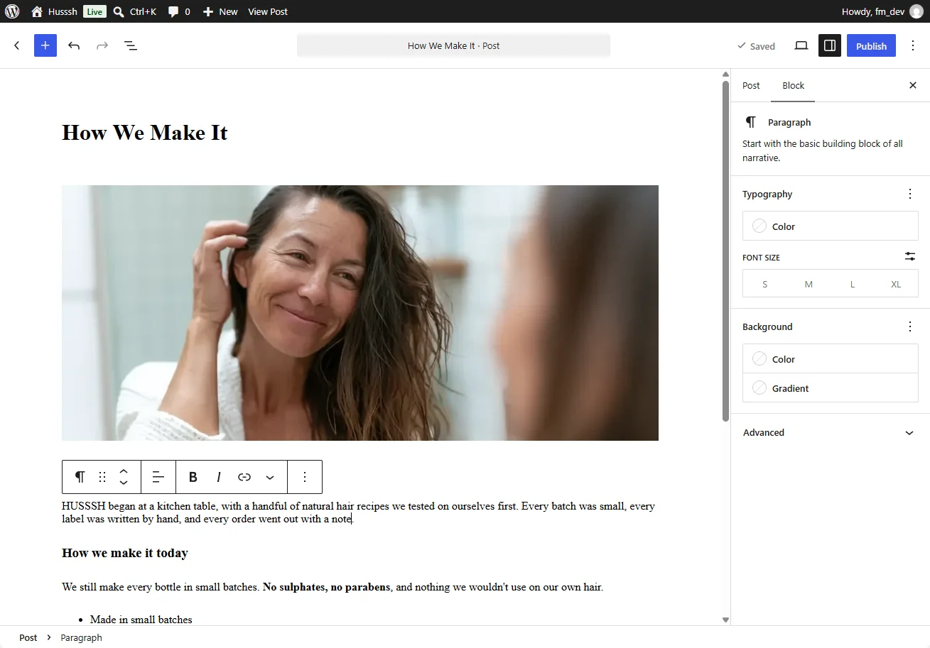The image size is (930, 648).
Task: Expand the Advanced panel
Action: (x=831, y=432)
